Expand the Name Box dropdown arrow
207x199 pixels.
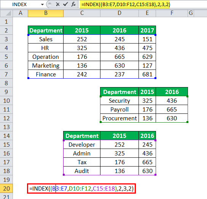coord(42,5)
